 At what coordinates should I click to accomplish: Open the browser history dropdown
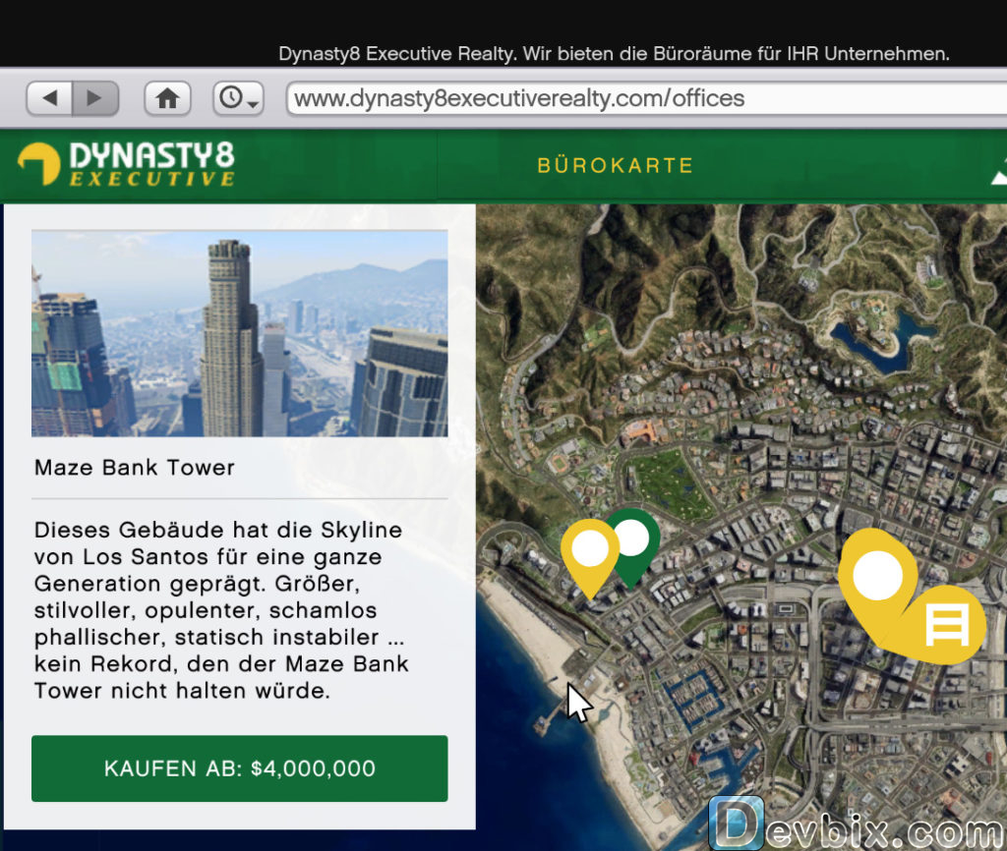[238, 98]
